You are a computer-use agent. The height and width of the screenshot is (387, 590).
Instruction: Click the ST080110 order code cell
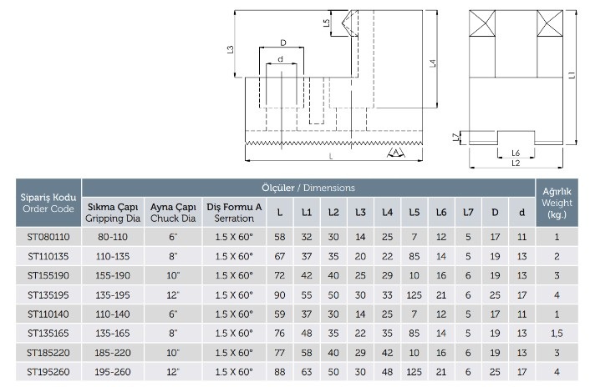point(48,238)
